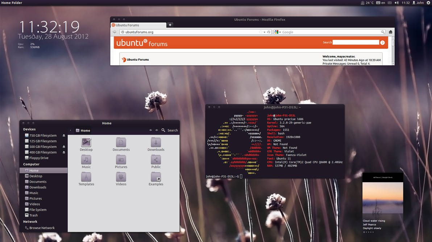Open the address bar history dropdown

pyautogui.click(x=264, y=32)
